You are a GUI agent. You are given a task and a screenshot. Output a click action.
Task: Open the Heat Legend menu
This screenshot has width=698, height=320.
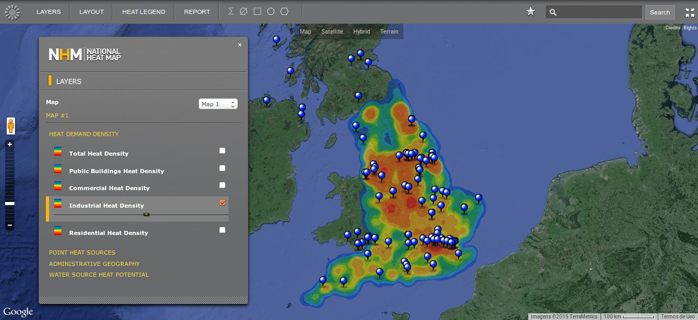click(143, 12)
